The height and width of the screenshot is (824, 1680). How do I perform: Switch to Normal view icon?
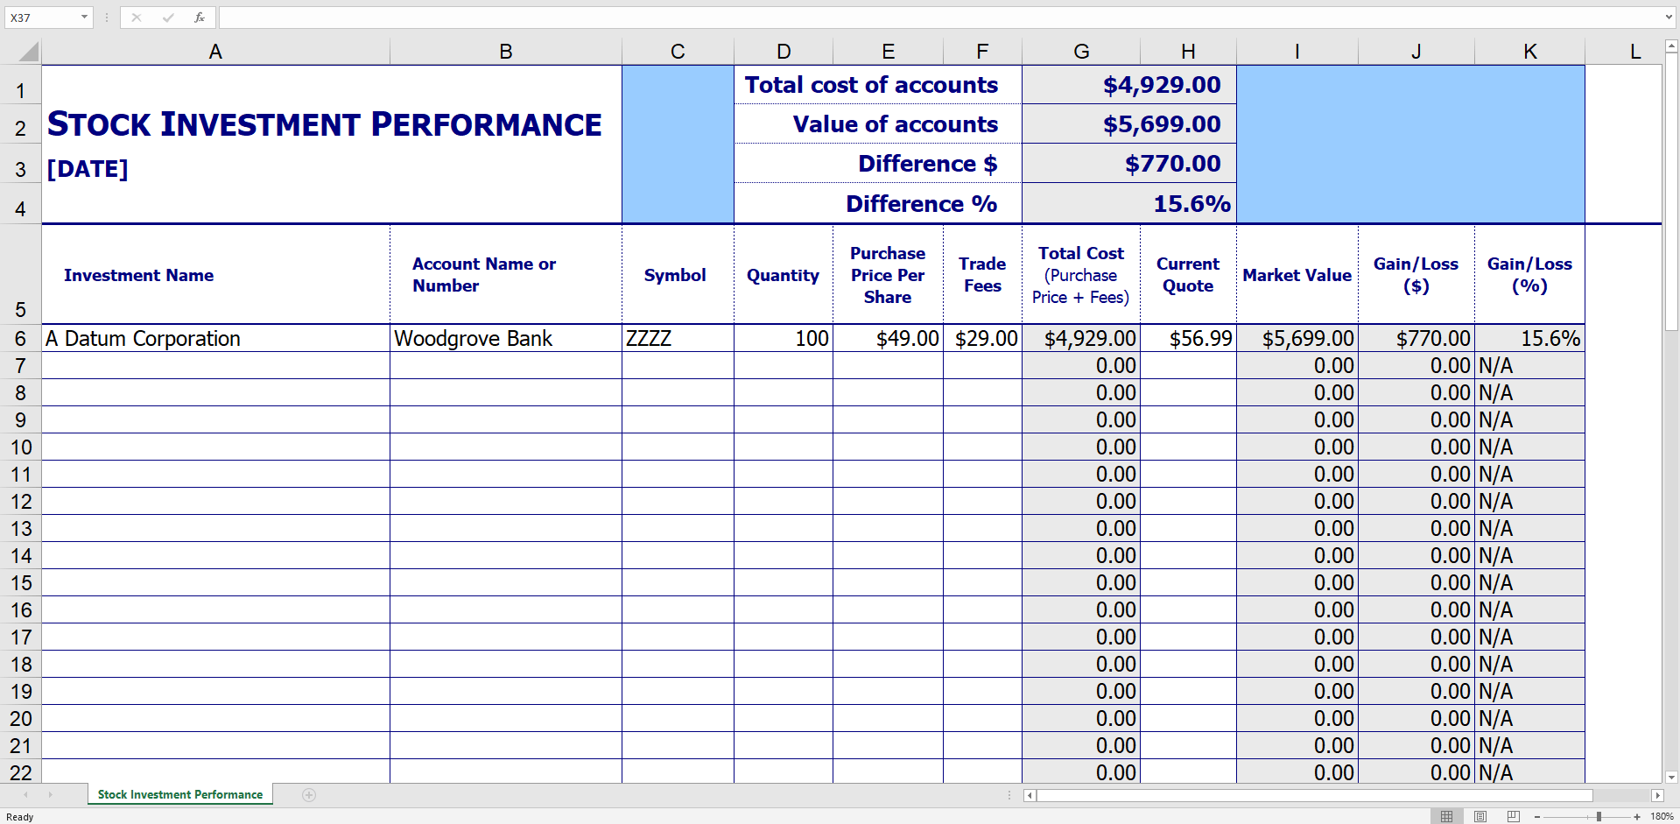(1446, 816)
